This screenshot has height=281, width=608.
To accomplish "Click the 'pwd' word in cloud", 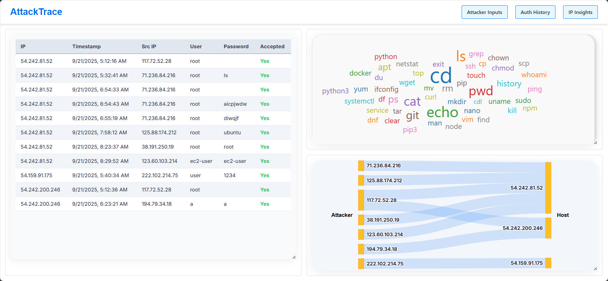I will click(x=481, y=91).
